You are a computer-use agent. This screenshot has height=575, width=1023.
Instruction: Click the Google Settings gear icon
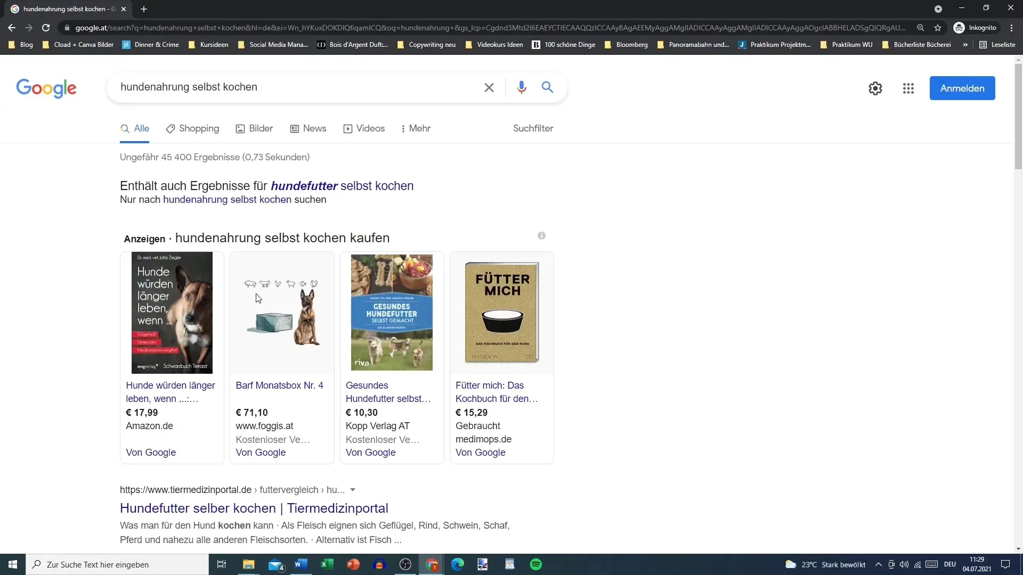point(875,88)
